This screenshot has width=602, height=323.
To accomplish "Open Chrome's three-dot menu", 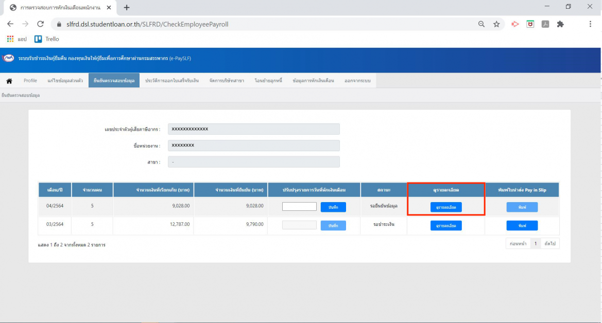I will pos(590,24).
